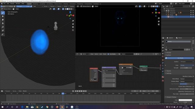The width and height of the screenshot is (195, 109).
Task: Open Texture Paint mode dropdown left viewport
Action: 6,9
